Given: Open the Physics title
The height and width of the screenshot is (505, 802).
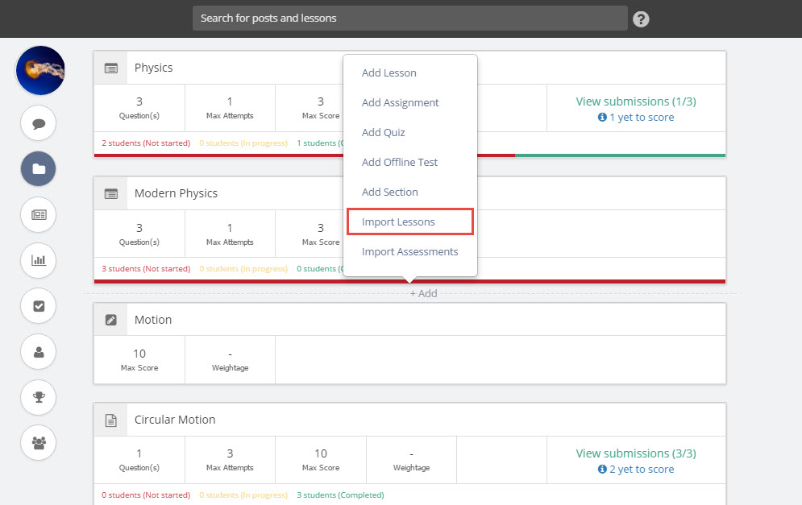Looking at the screenshot, I should tap(153, 68).
